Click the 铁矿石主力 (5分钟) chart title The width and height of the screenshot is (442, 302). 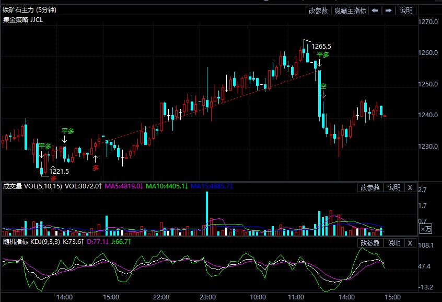[30, 10]
